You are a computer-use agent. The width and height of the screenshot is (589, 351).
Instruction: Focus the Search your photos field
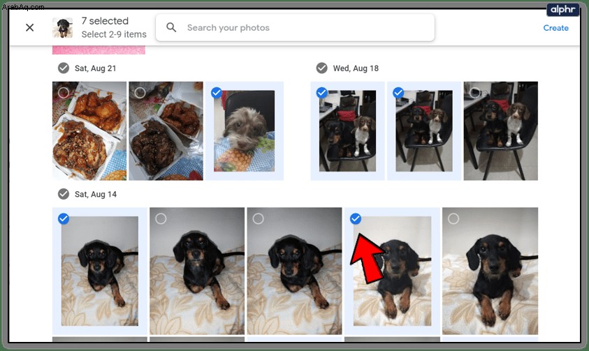tap(295, 28)
